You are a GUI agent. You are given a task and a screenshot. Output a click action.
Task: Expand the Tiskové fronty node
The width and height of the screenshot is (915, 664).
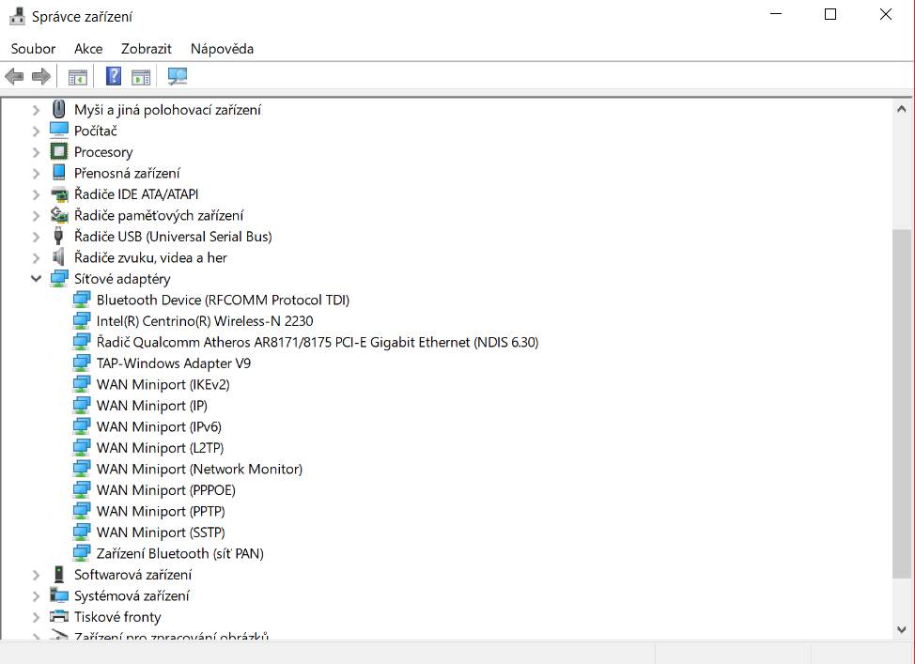(x=37, y=617)
